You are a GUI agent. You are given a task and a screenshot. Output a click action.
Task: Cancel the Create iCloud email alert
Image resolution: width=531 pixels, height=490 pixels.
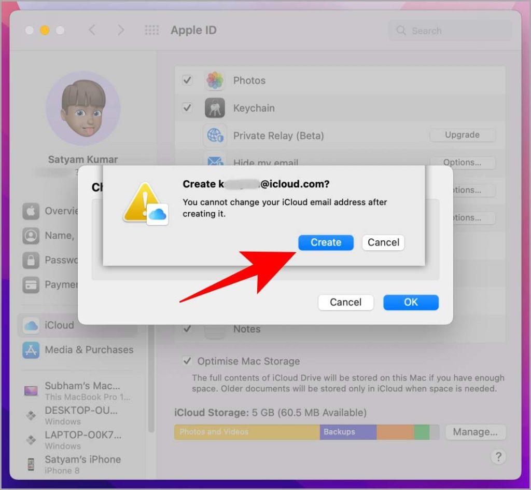click(x=383, y=242)
